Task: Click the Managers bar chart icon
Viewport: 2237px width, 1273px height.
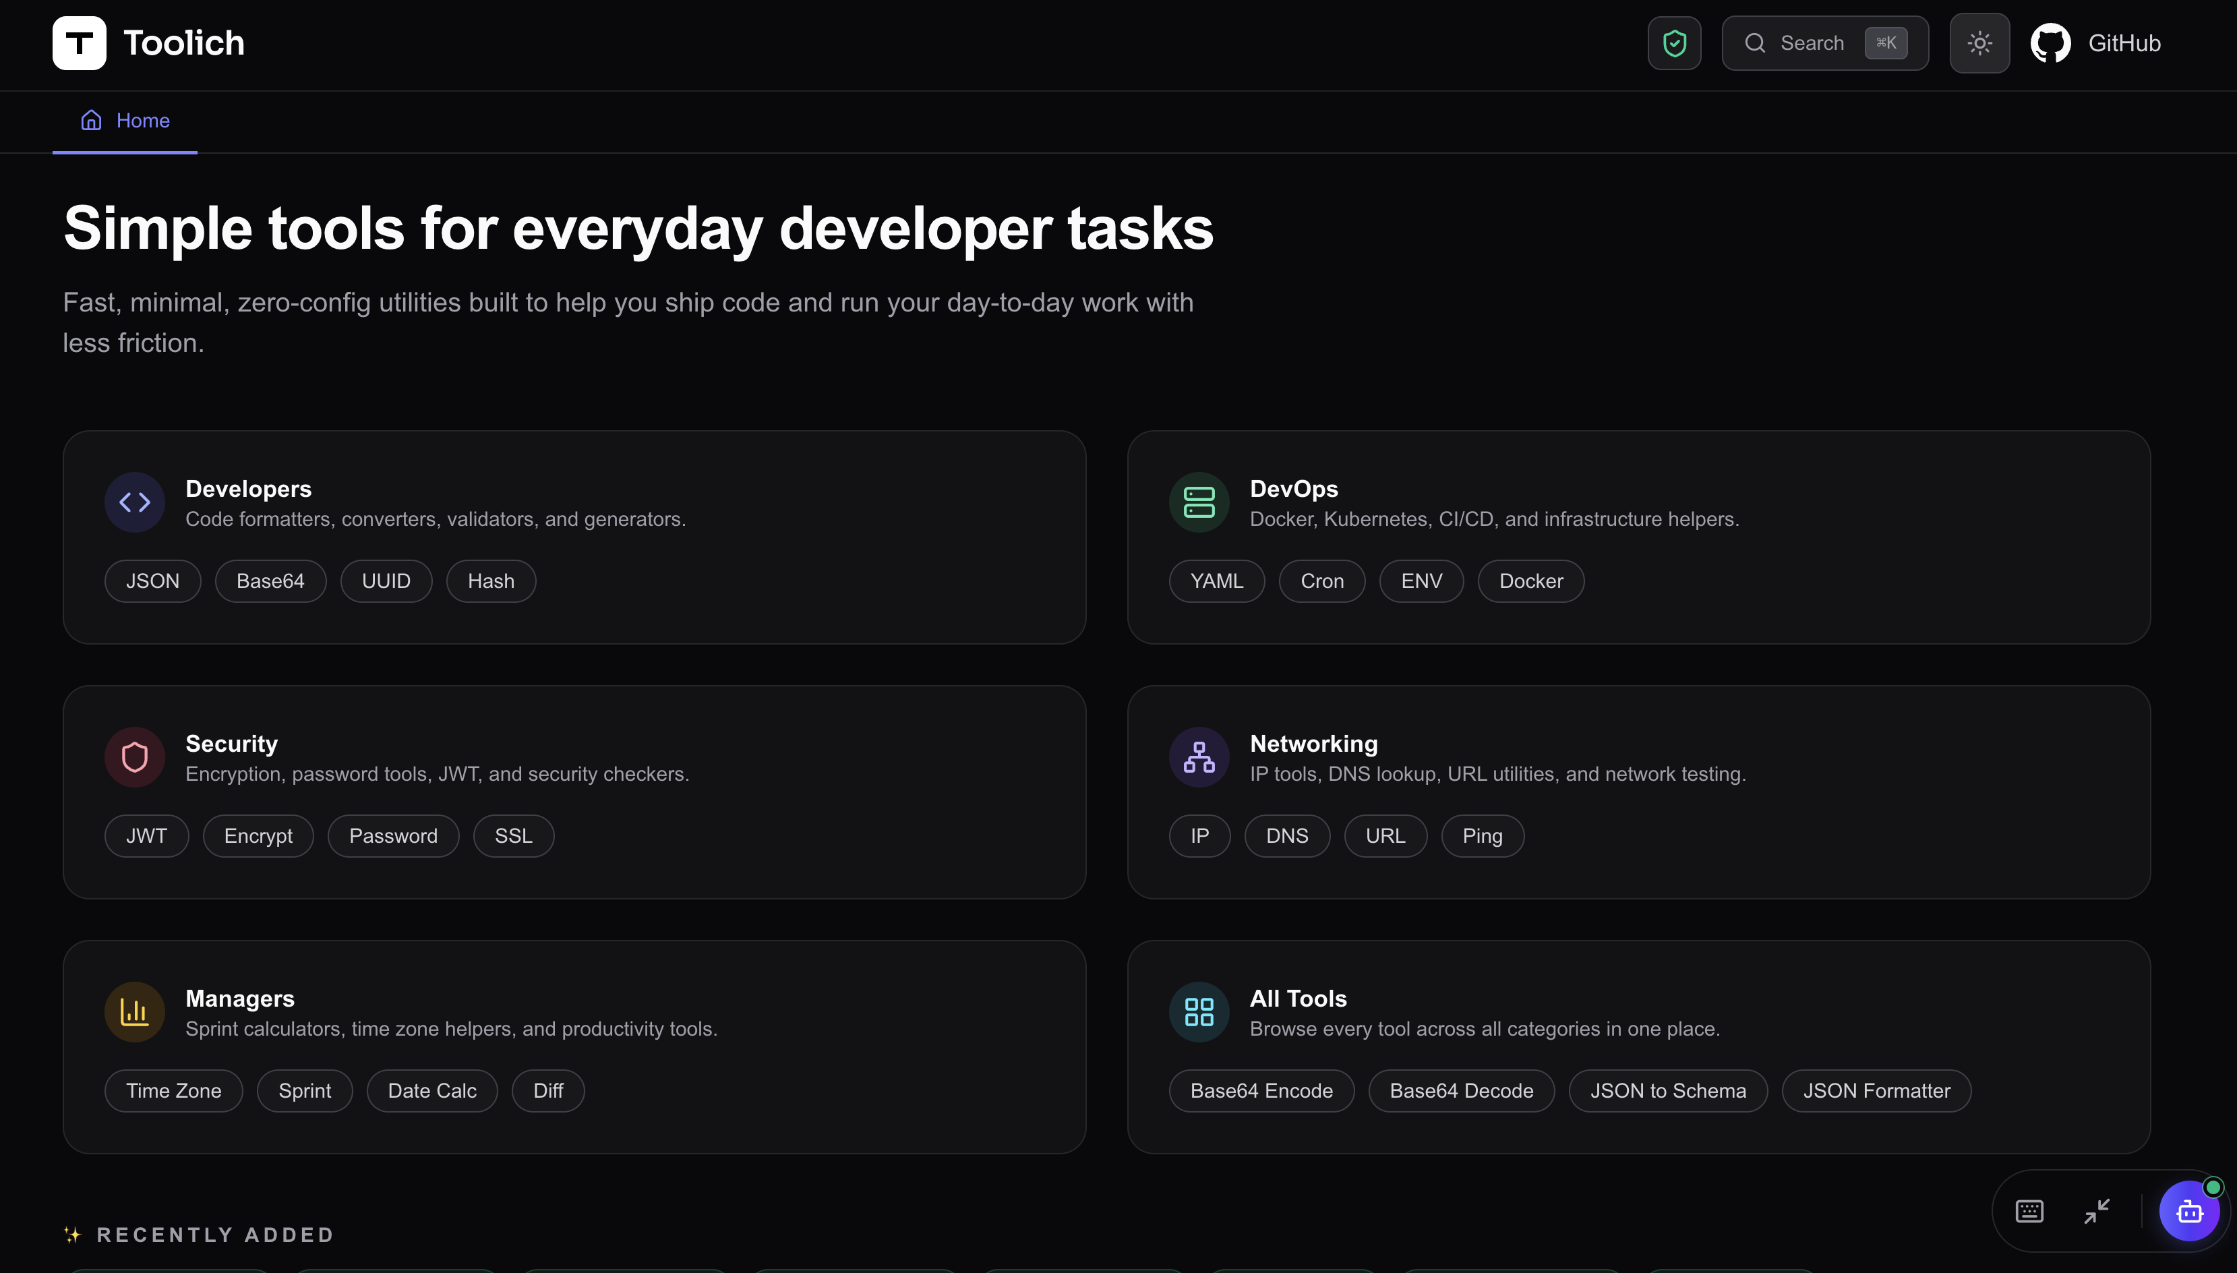Action: pyautogui.click(x=135, y=1011)
